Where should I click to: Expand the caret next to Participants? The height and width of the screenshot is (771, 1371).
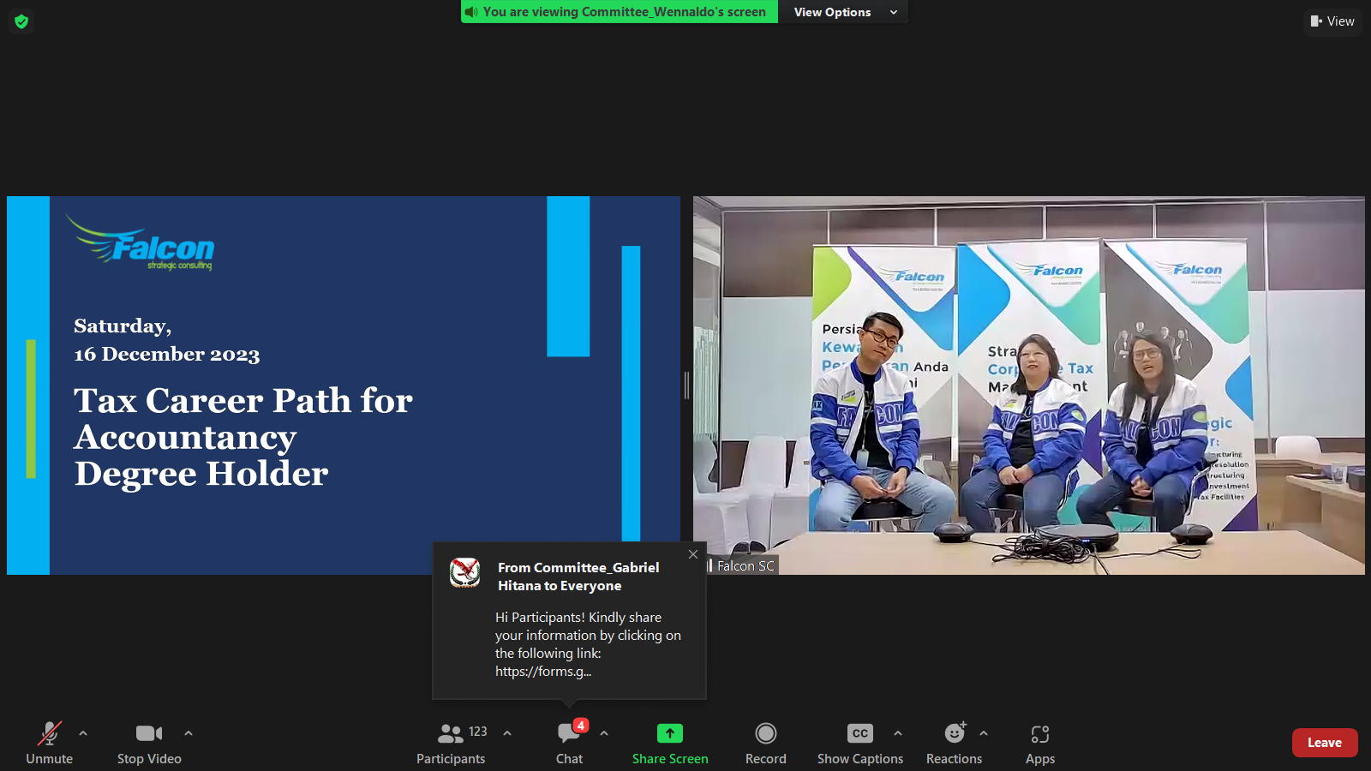point(507,733)
